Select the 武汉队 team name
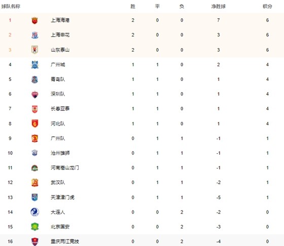 [58, 182]
